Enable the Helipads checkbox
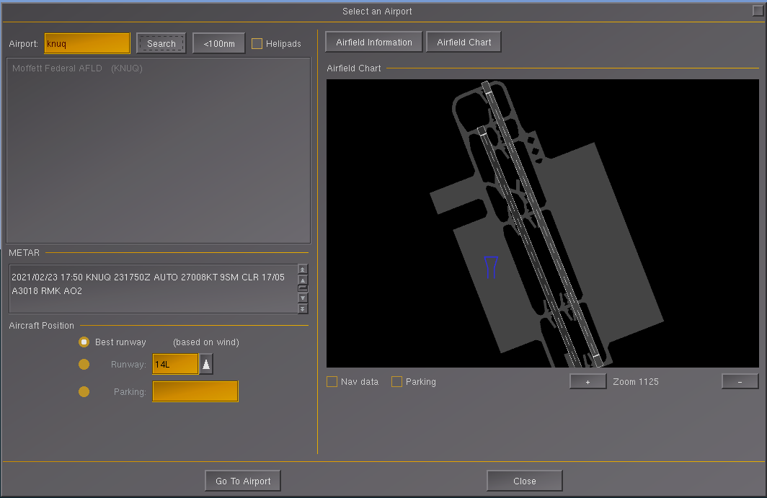 (x=257, y=43)
